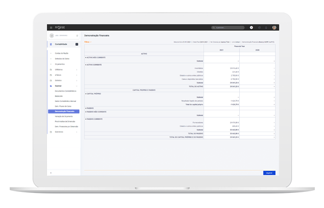Viewport: 324px width, 208px height.
Task: Click the Explorar folder icon
Action: (51, 86)
